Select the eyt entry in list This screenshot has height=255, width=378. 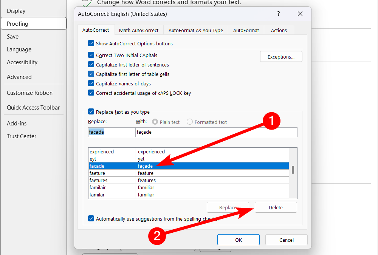[x=112, y=159]
